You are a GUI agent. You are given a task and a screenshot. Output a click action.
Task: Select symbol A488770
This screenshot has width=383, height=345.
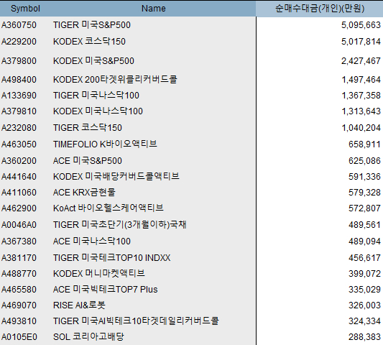(19, 274)
